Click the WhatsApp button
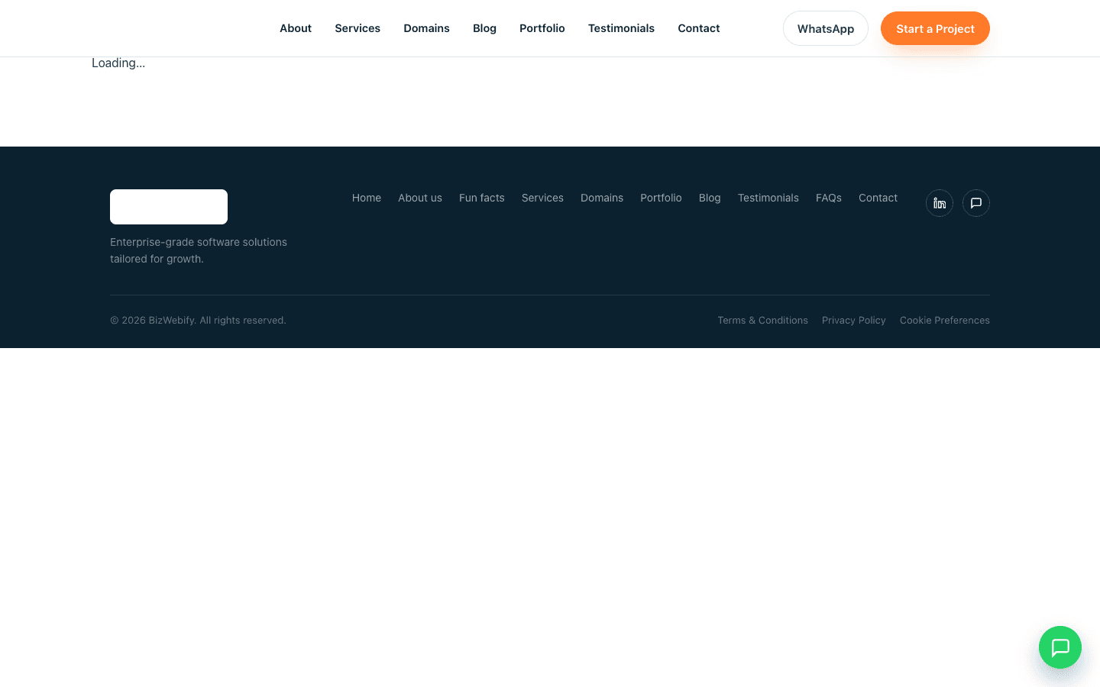 [826, 28]
